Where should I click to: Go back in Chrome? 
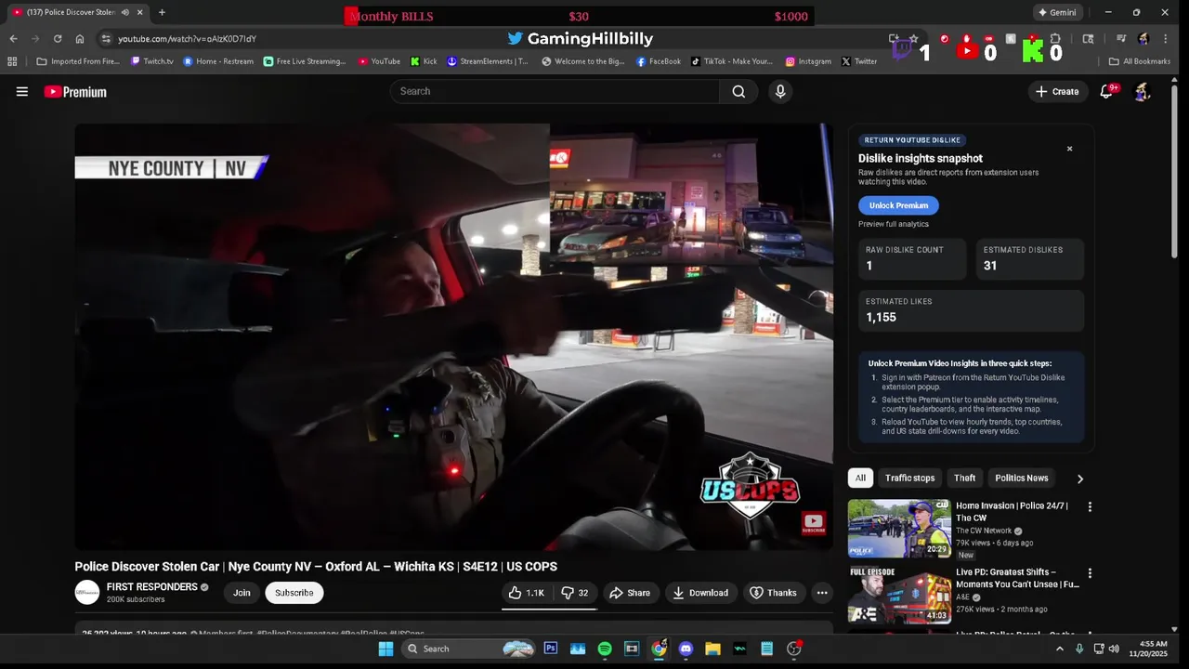(13, 39)
